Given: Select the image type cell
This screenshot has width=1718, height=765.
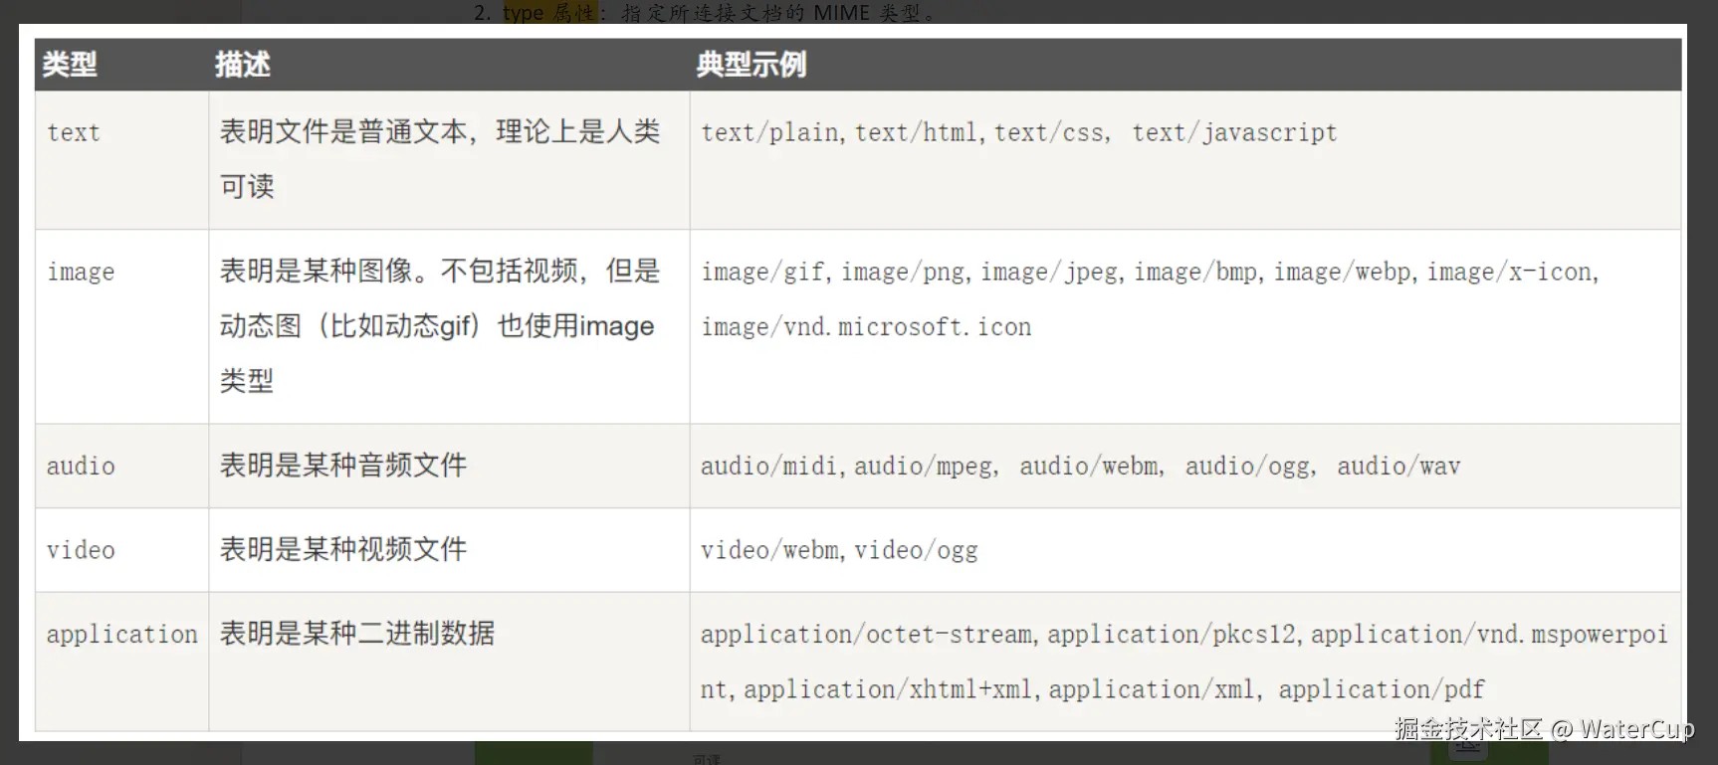Looking at the screenshot, I should click(81, 272).
